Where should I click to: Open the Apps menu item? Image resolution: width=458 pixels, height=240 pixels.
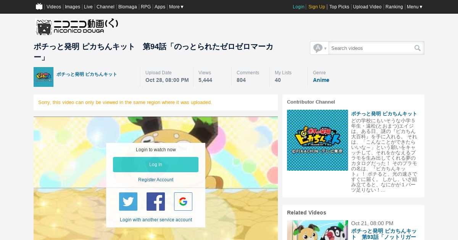click(160, 7)
